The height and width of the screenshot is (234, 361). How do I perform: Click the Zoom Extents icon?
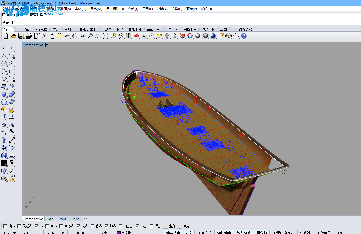tap(106, 36)
